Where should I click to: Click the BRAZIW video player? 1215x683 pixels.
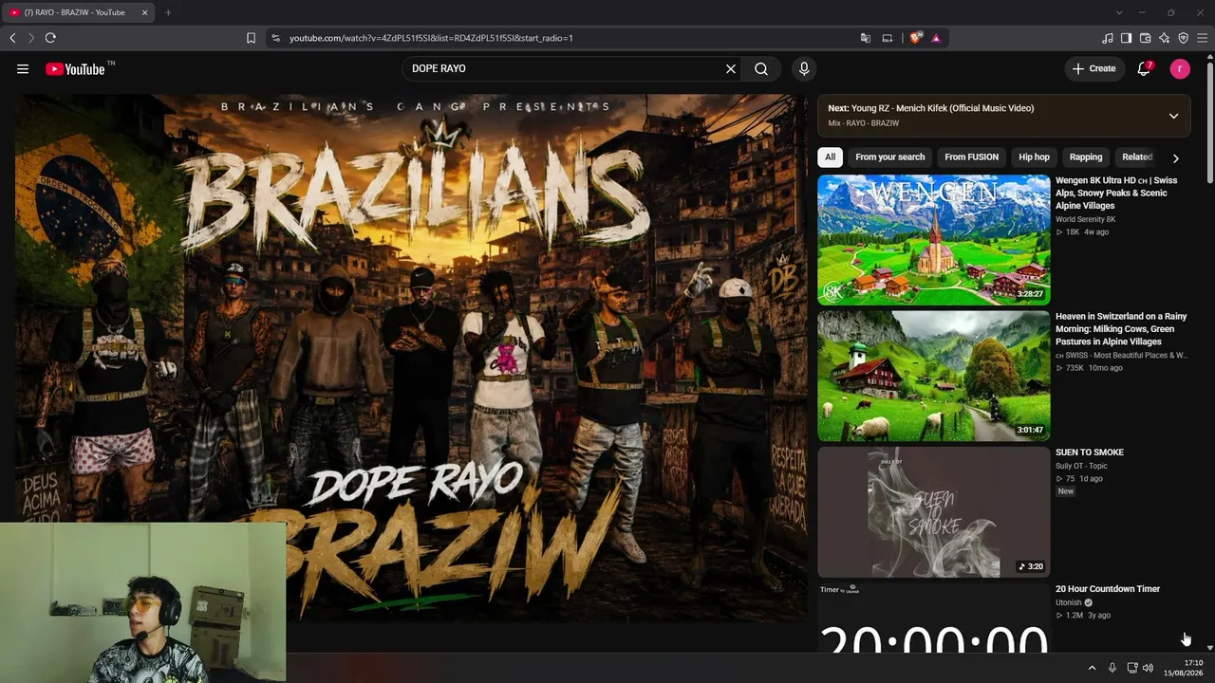pos(411,357)
